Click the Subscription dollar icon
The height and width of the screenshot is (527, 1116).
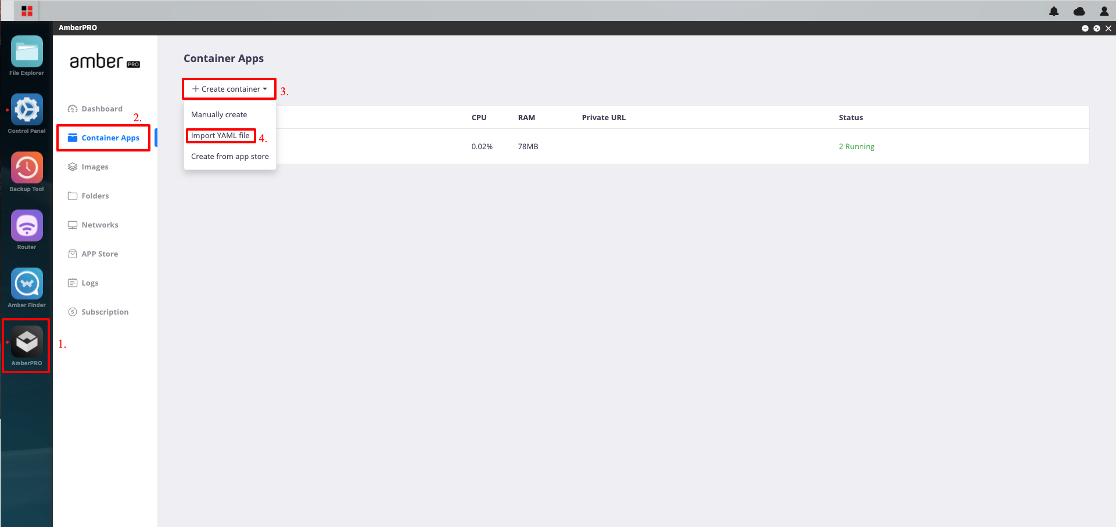(x=73, y=312)
